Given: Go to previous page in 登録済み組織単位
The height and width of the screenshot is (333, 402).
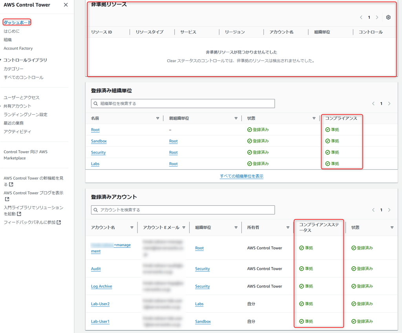Looking at the screenshot, I should [x=373, y=103].
